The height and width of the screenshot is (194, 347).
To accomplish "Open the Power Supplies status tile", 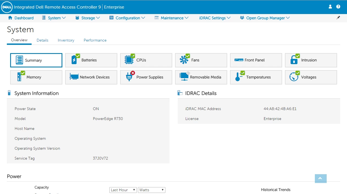I will (x=146, y=77).
